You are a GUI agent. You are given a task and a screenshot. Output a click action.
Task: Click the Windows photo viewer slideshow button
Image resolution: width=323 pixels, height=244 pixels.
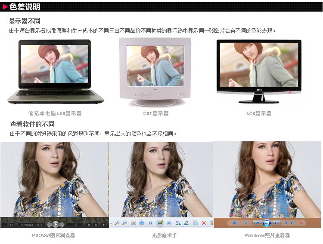267,223
